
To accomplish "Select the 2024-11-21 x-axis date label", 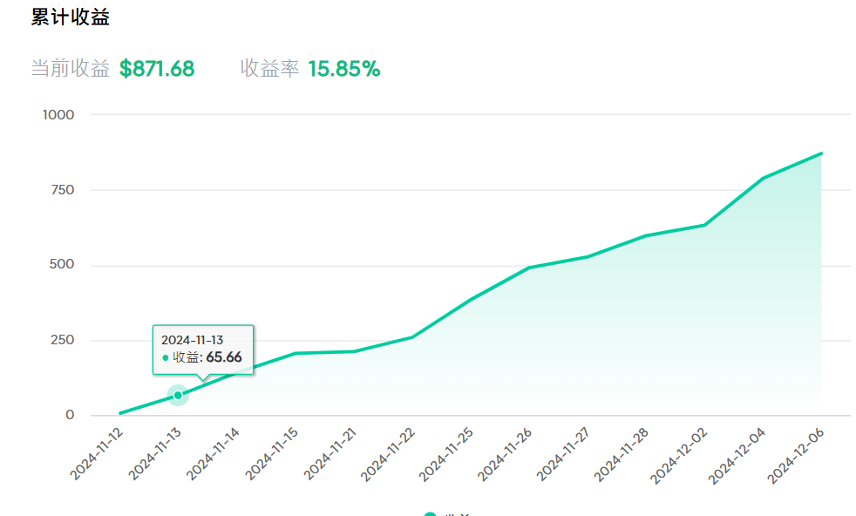I will pyautogui.click(x=330, y=453).
